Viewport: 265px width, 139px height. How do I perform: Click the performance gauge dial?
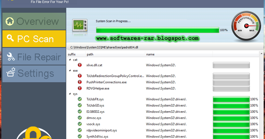246,26
